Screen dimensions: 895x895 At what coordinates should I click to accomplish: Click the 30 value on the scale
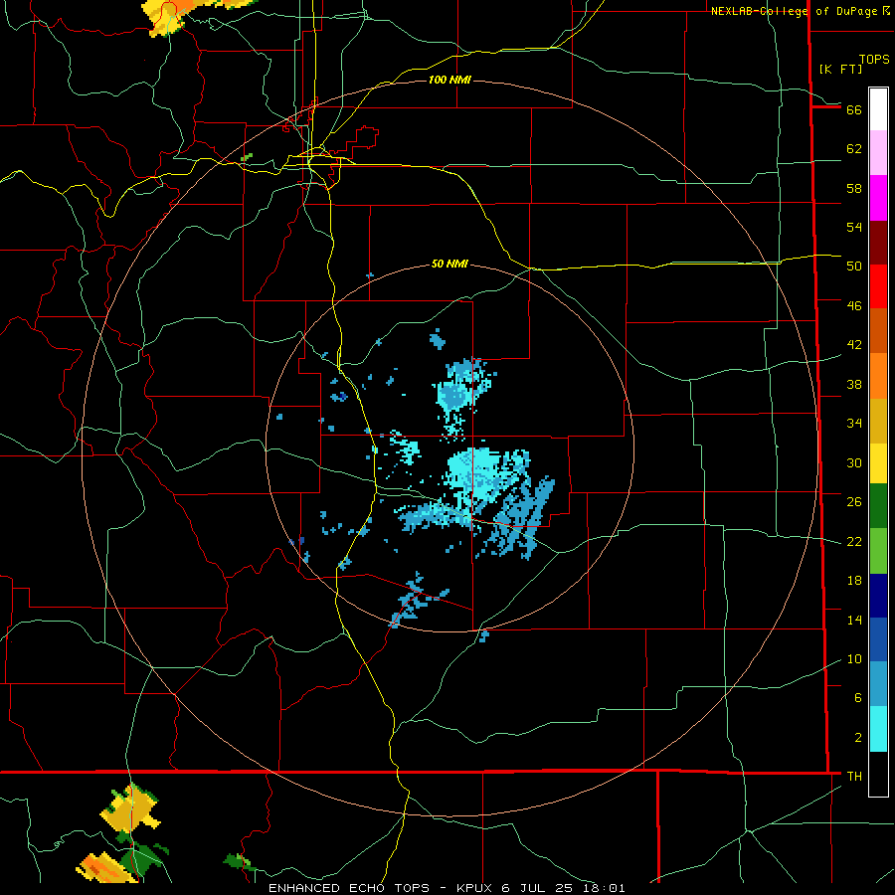coord(854,462)
